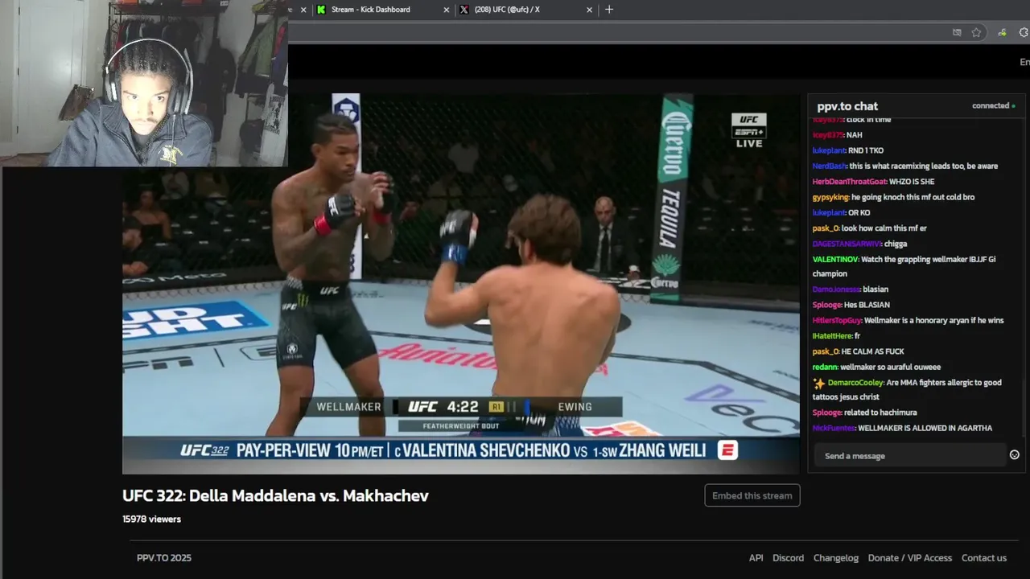Select lukeplant's 'RND 1 TKO' message

coord(848,150)
